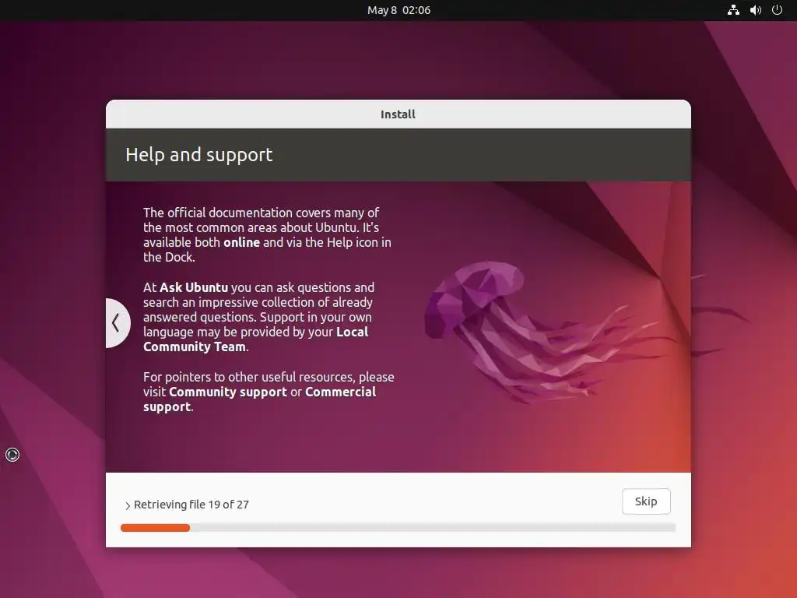Image resolution: width=797 pixels, height=598 pixels.
Task: Expand the Retrieving file details chevron
Action: click(127, 505)
